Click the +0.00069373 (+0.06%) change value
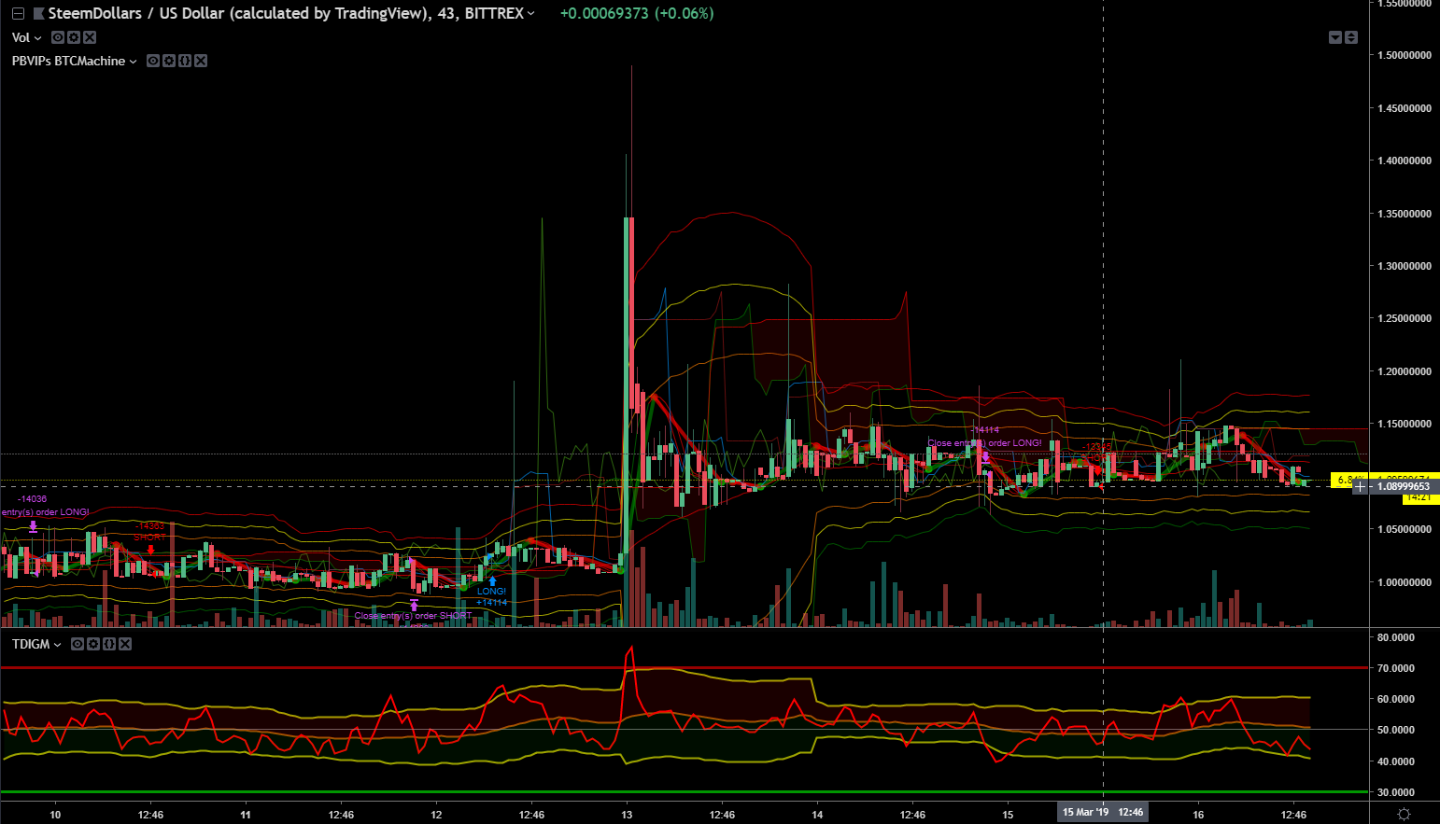The width and height of the screenshot is (1440, 824). pos(637,13)
